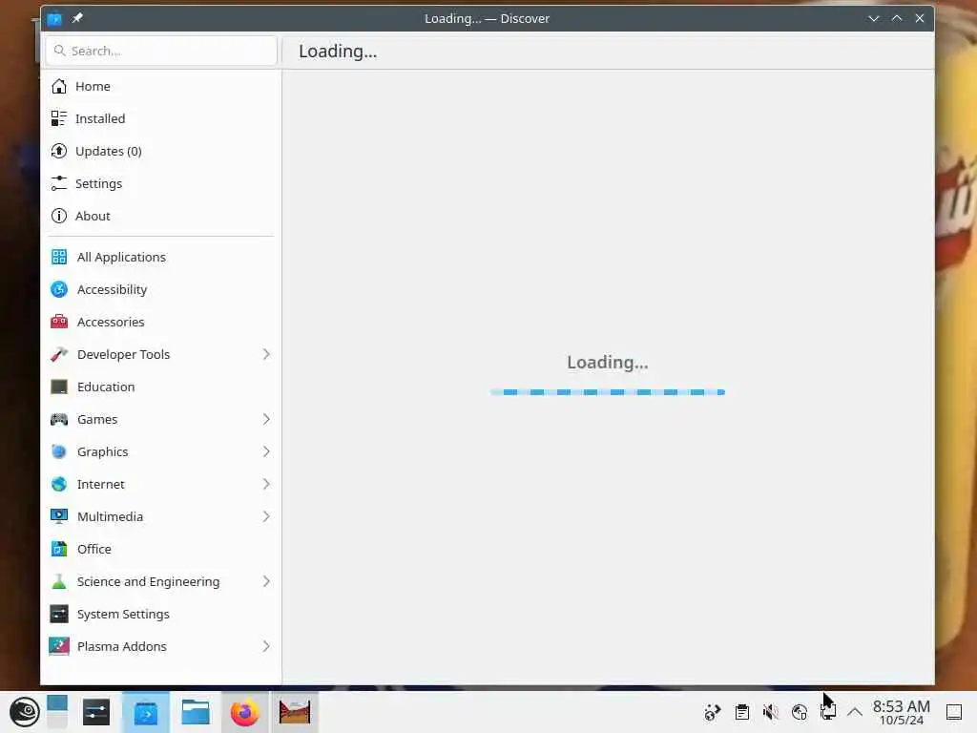The image size is (977, 733).
Task: Click the Developer Tools hammer icon
Action: point(58,354)
